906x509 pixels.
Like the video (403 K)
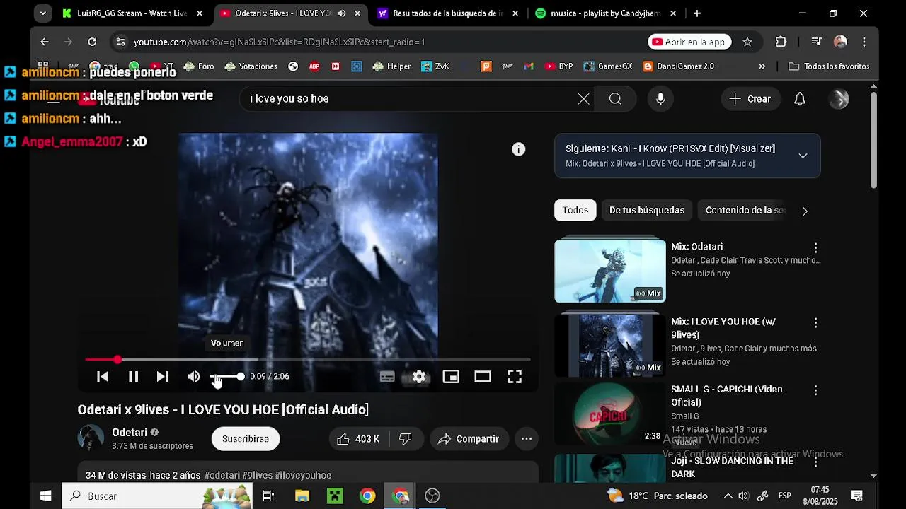tap(359, 439)
